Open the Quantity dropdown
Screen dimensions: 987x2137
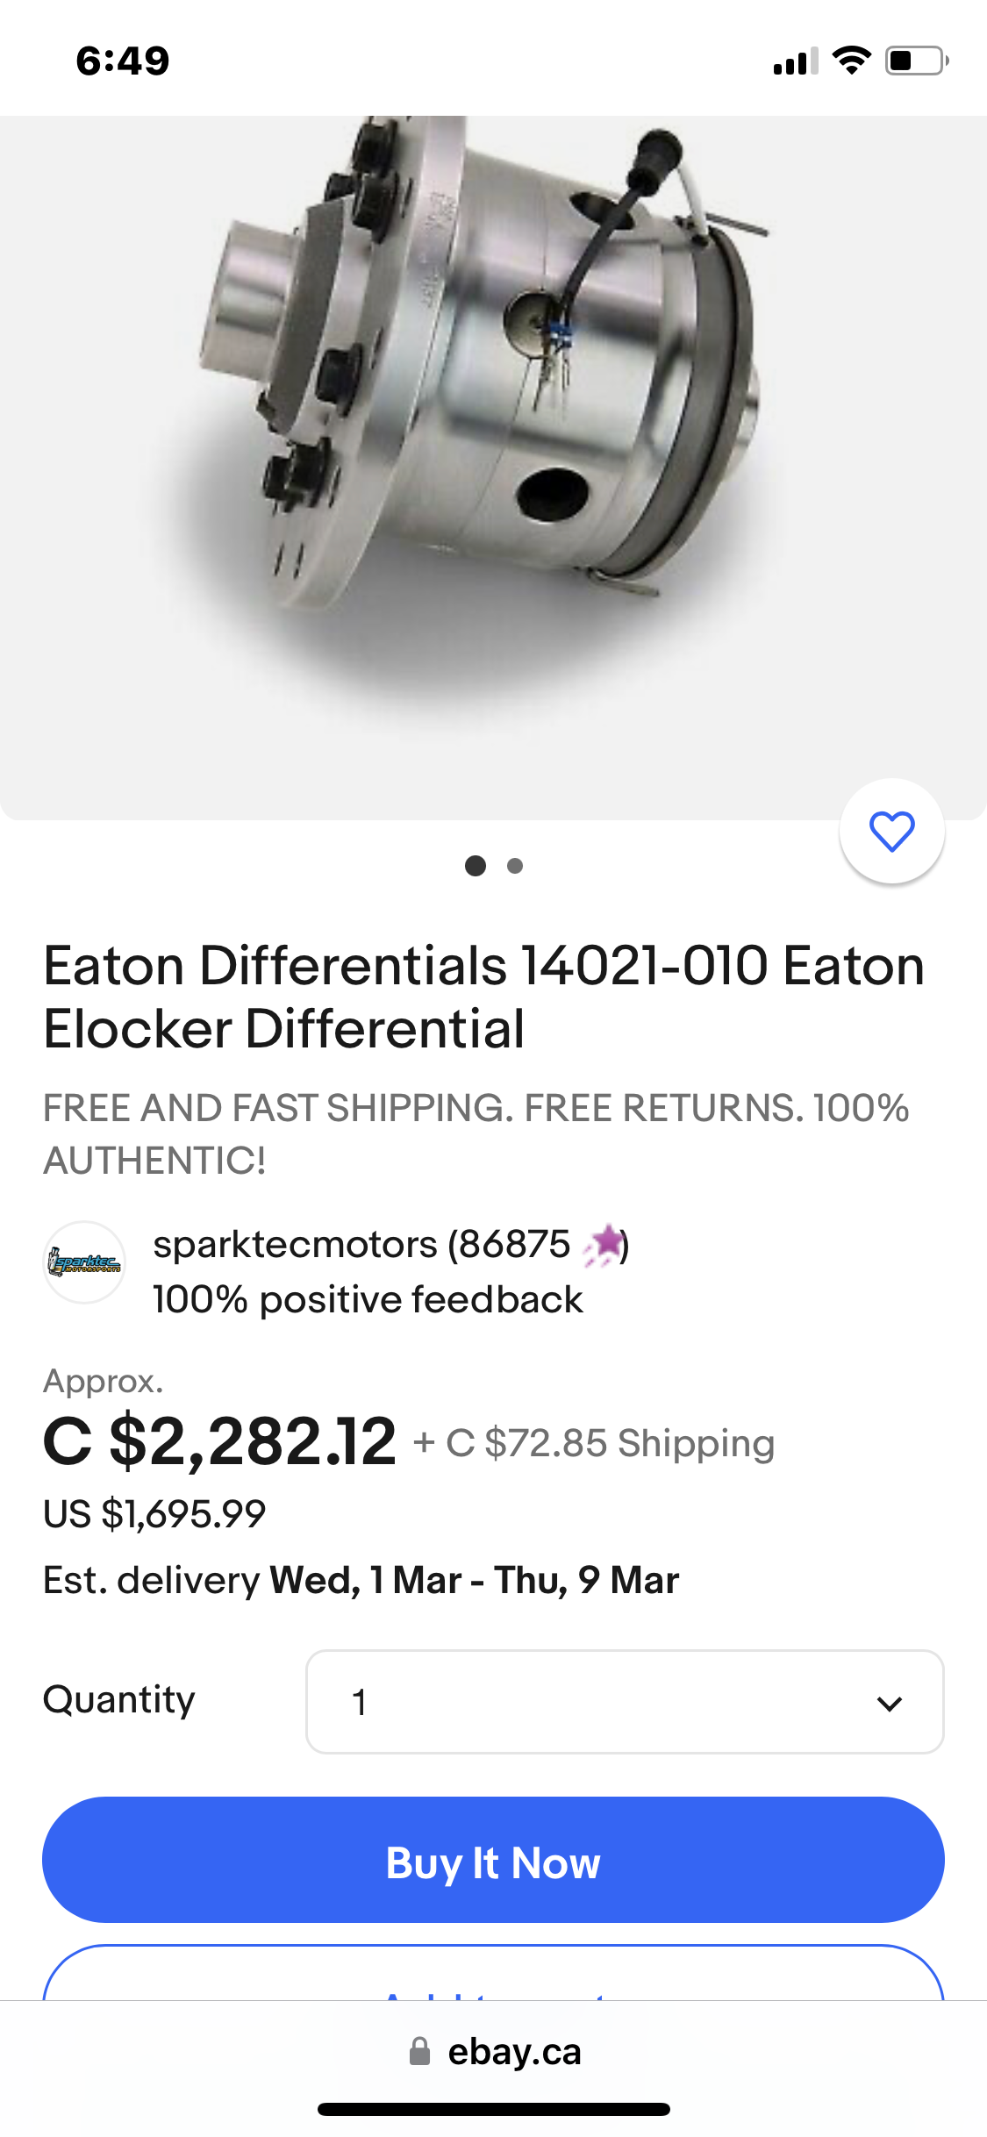point(624,1702)
